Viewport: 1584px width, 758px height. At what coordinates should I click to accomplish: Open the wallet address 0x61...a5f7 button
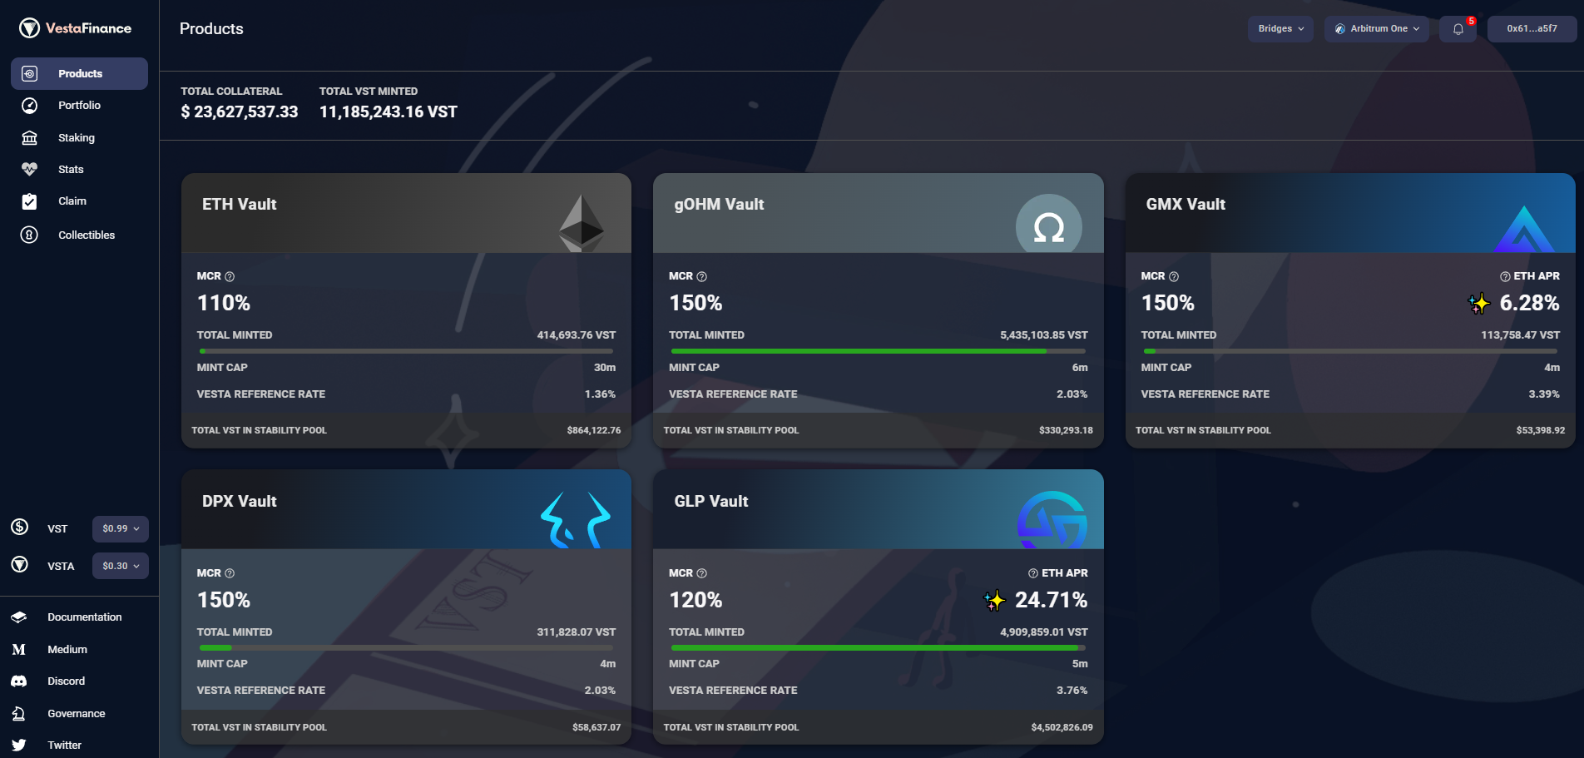[x=1532, y=29]
